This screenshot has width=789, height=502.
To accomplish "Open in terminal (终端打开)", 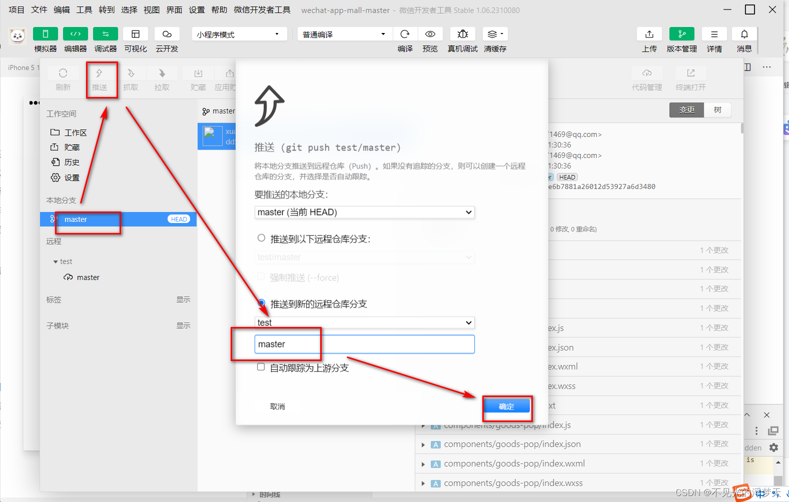I will point(691,79).
